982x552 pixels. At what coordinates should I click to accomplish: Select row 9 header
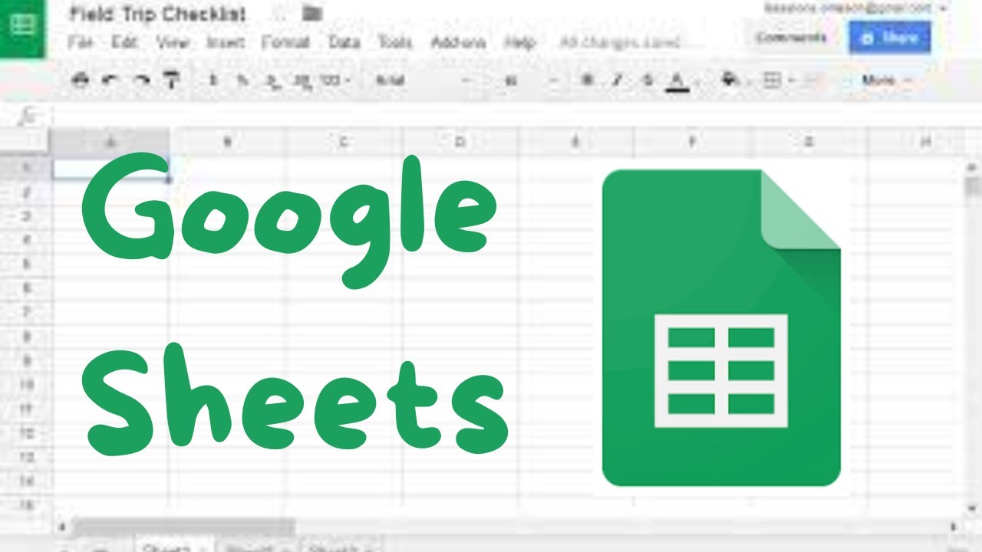26,360
